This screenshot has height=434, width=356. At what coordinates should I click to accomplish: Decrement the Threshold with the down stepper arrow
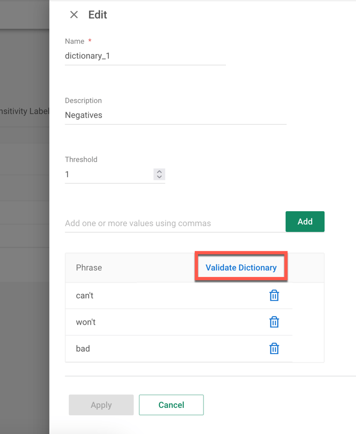click(159, 177)
